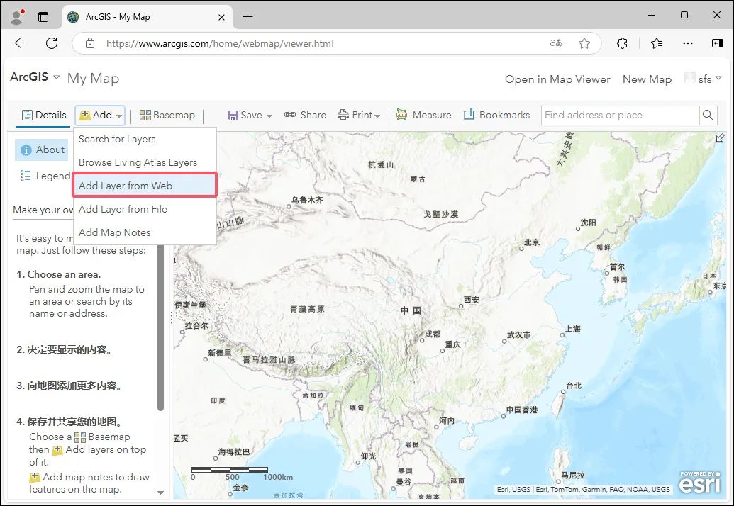Expand the Save dropdown arrow
Screen dimensions: 734x506
pos(269,116)
